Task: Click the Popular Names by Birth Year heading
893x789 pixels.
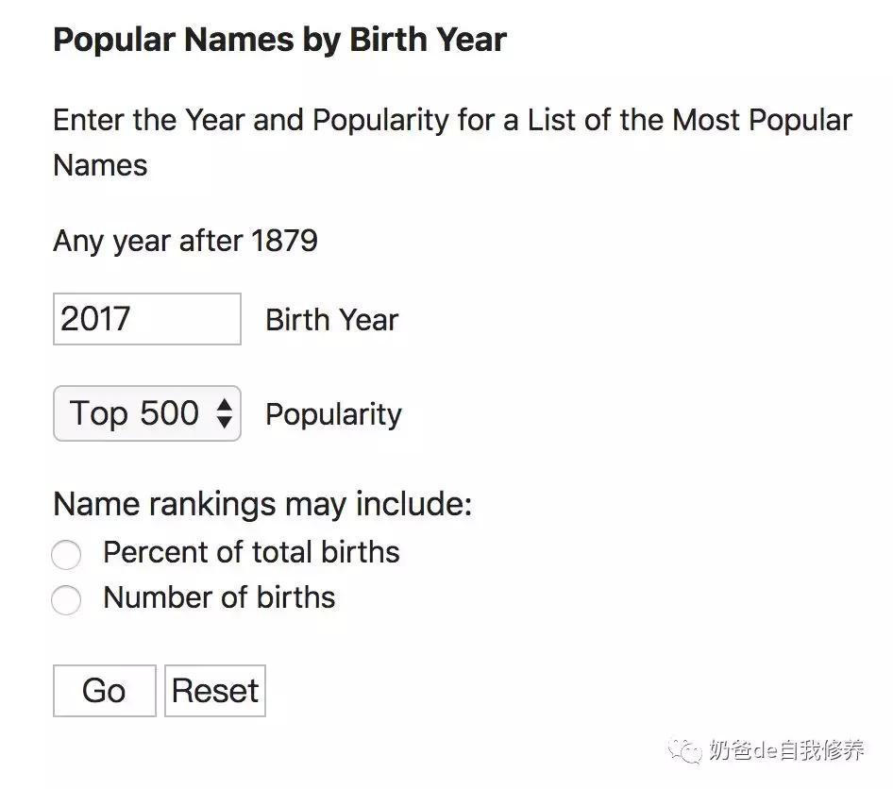Action: pos(279,40)
